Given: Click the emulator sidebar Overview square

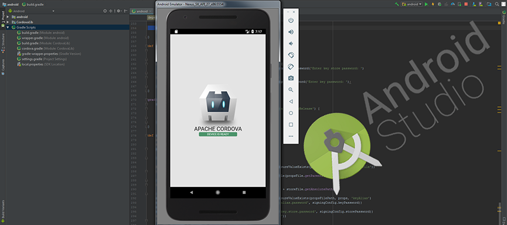Looking at the screenshot, I should 291,124.
